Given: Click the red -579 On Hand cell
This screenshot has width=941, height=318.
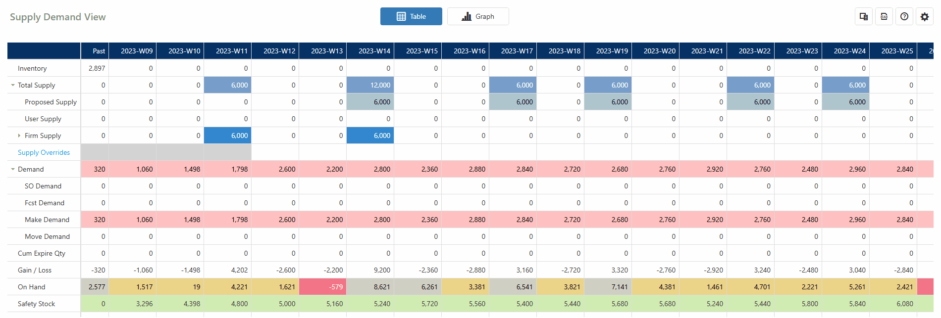Looking at the screenshot, I should (322, 287).
